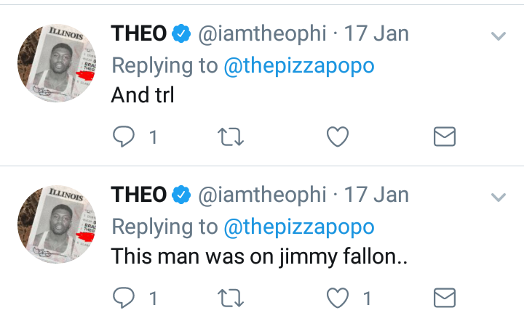This screenshot has height=321, width=524.
Task: Open THEO's profile picture on second tweet
Action: 57,224
